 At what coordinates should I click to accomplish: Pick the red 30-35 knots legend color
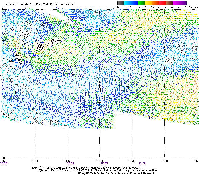pos(162,3)
